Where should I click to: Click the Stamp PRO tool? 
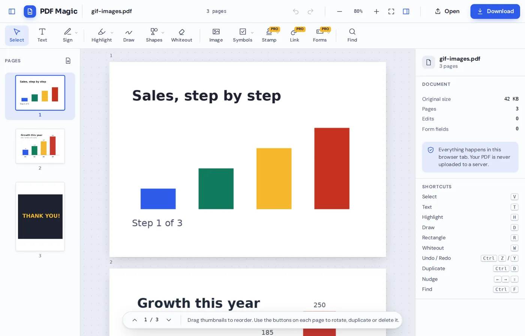click(269, 35)
